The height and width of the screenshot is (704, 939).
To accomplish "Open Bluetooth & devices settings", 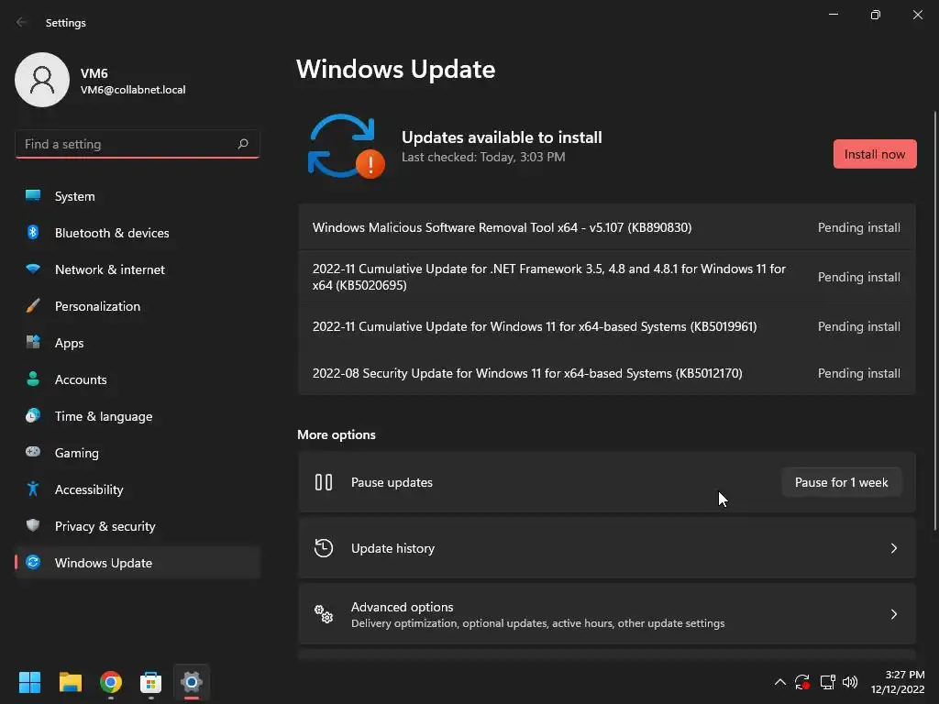I will pyautogui.click(x=138, y=232).
